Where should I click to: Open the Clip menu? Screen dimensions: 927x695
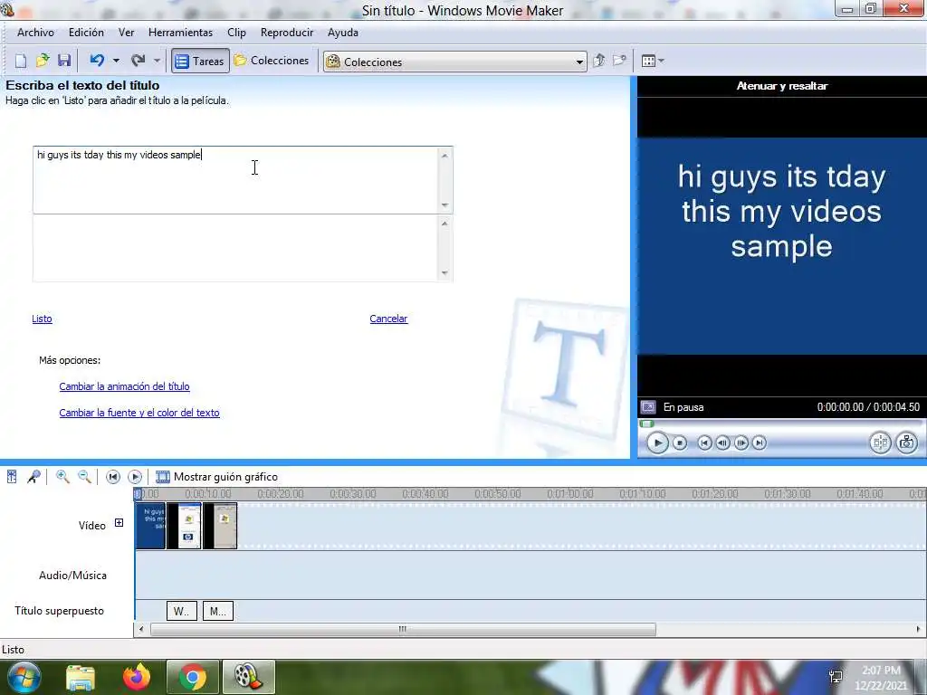pyautogui.click(x=236, y=33)
